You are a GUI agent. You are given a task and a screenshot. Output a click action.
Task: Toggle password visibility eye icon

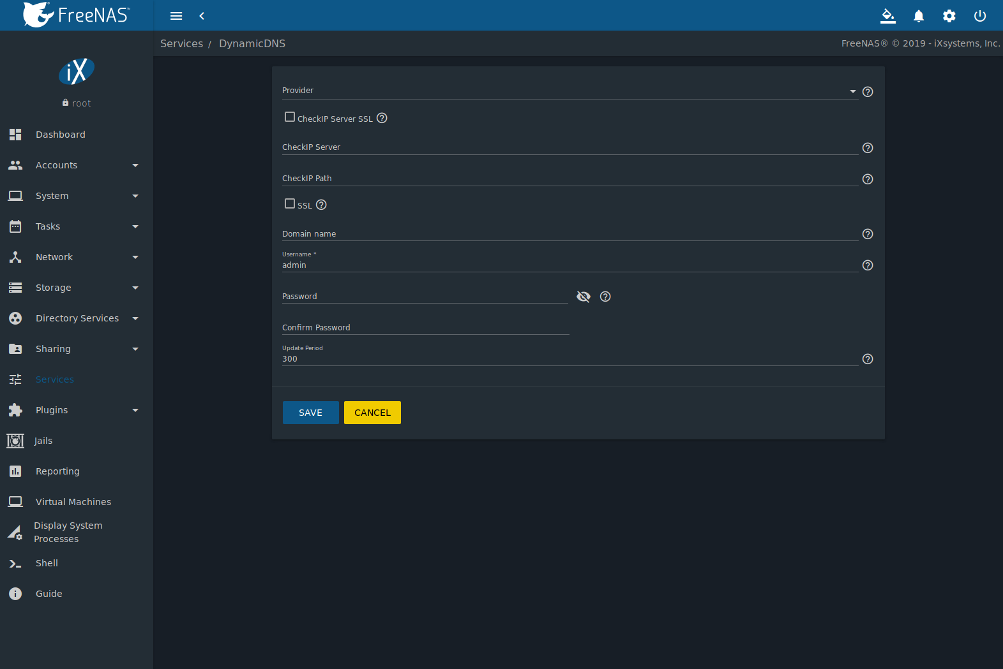coord(584,297)
